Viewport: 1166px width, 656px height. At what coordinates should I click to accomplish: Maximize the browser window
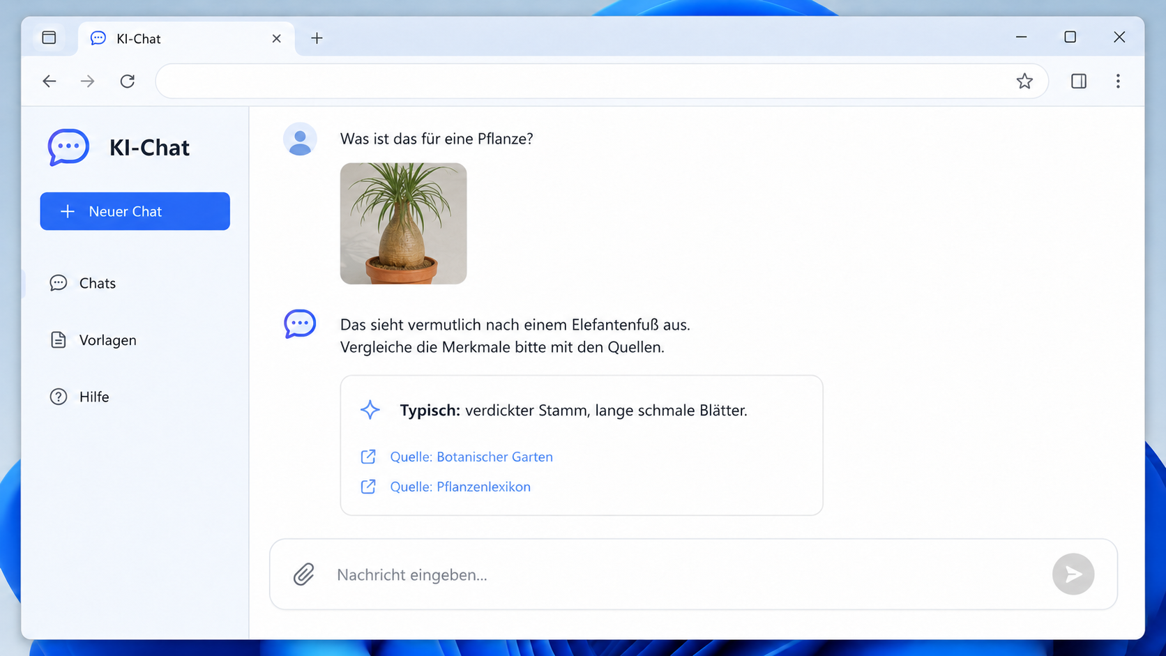1070,37
